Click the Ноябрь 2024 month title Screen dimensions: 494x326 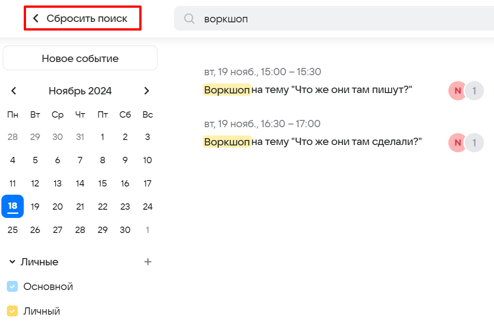pyautogui.click(x=80, y=91)
